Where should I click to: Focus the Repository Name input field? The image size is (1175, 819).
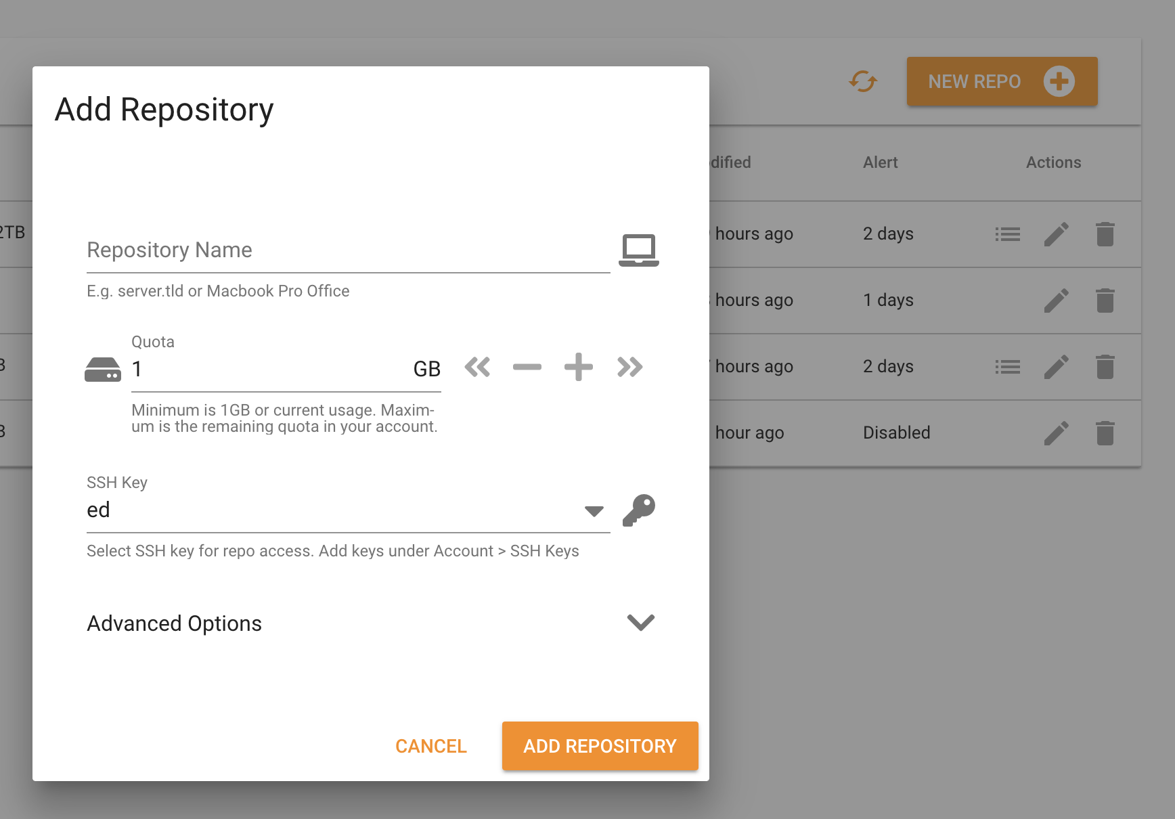[348, 250]
